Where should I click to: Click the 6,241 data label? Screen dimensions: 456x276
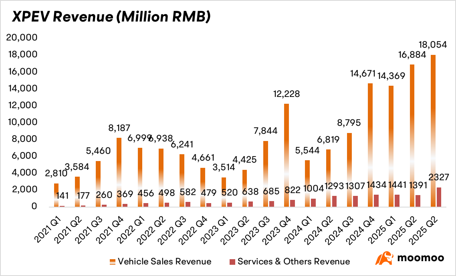(x=182, y=144)
